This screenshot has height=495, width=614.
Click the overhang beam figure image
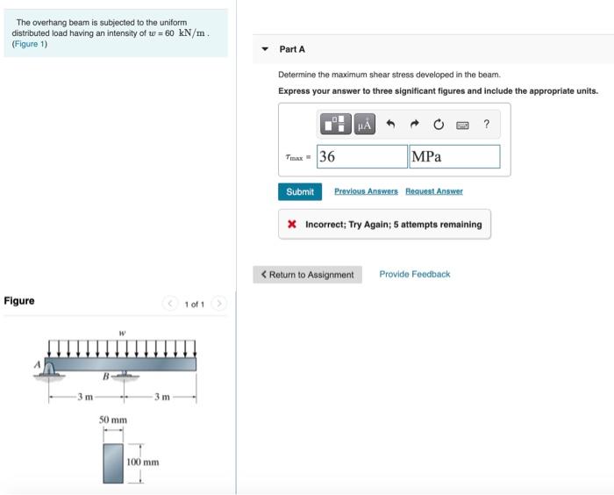click(x=117, y=405)
